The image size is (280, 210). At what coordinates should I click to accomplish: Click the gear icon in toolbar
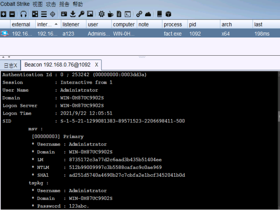102,14
